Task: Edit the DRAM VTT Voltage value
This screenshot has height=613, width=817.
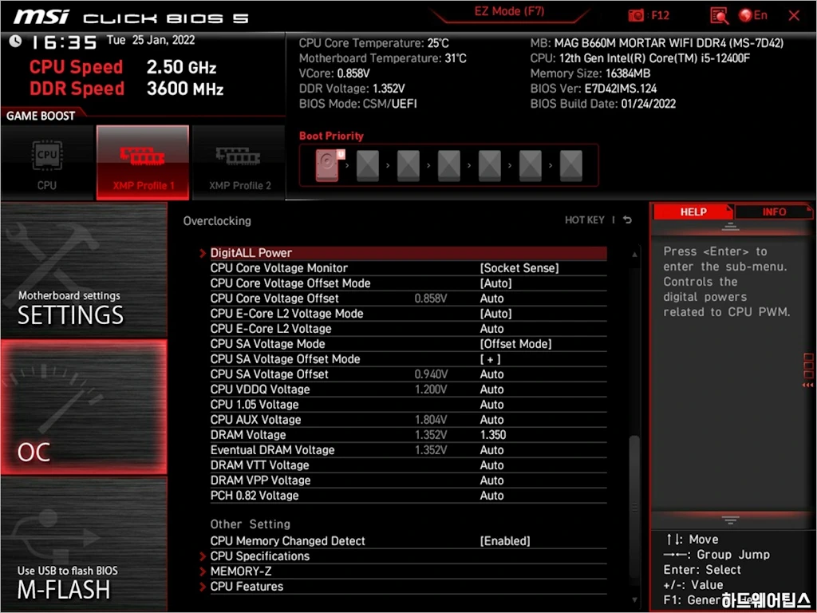Action: [491, 465]
